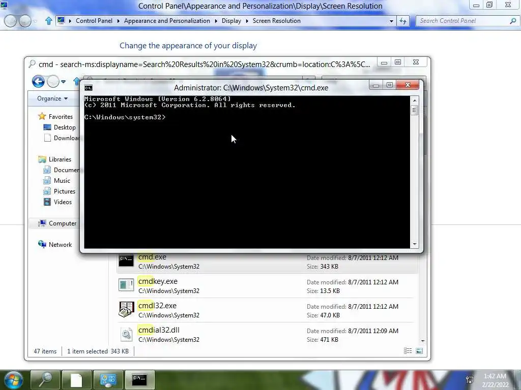Click the cmd scrollbar thumb
The height and width of the screenshot is (390, 521).
[x=414, y=110]
